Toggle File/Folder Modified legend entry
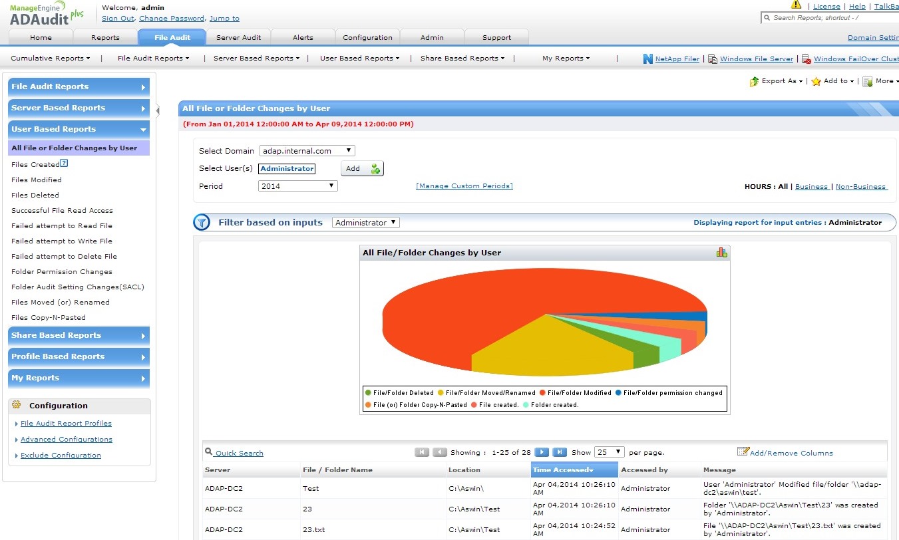899x540 pixels. click(x=575, y=393)
